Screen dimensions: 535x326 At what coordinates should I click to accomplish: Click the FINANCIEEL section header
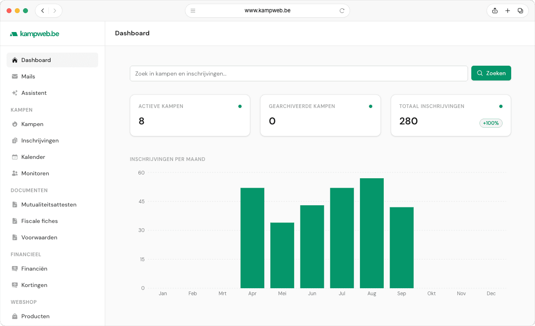tap(26, 255)
